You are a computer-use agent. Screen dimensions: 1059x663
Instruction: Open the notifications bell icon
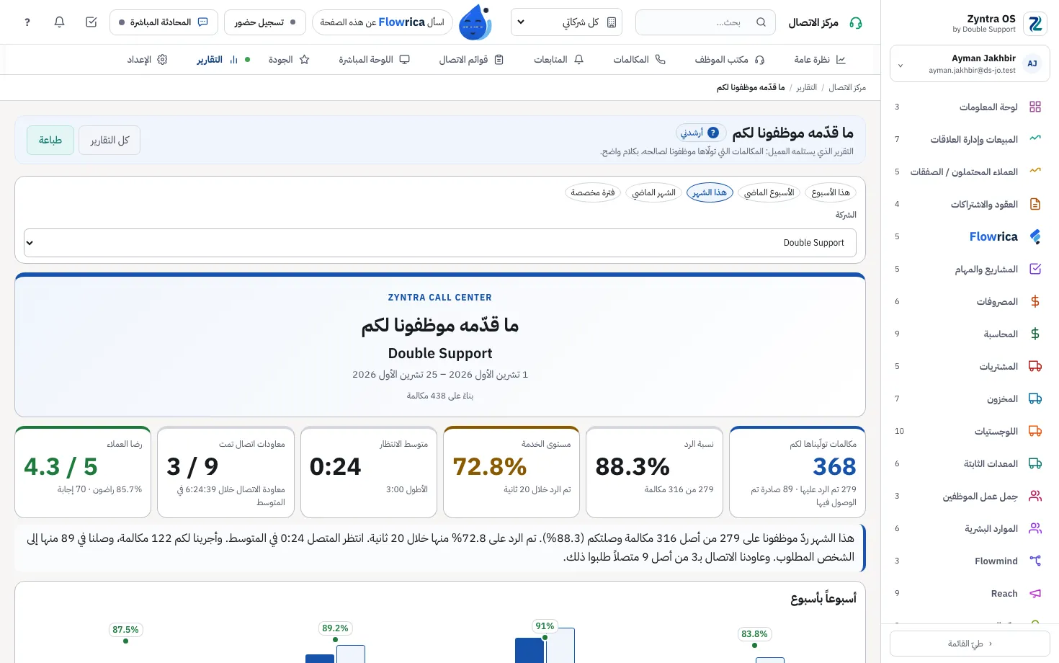point(60,22)
